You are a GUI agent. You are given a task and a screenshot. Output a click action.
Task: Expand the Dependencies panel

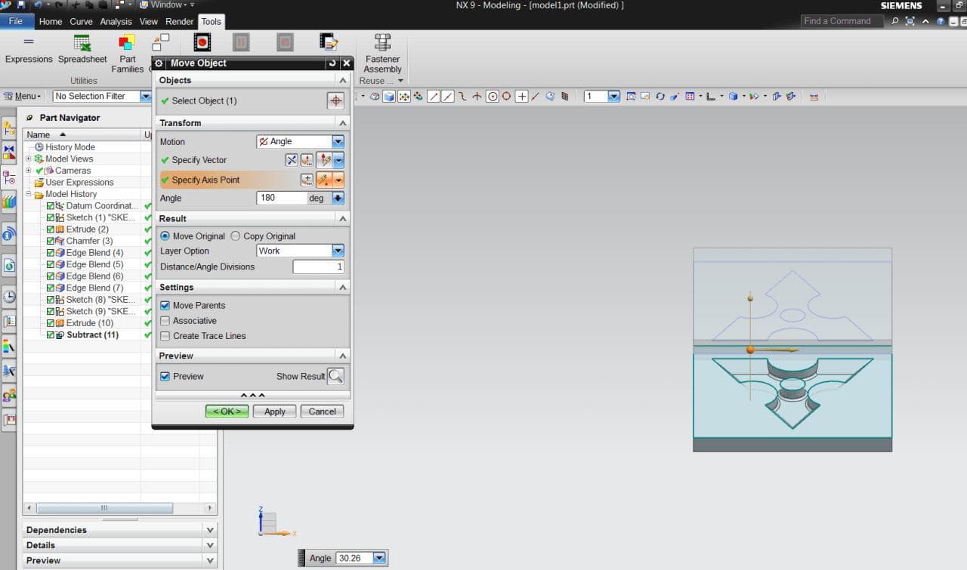coord(210,530)
